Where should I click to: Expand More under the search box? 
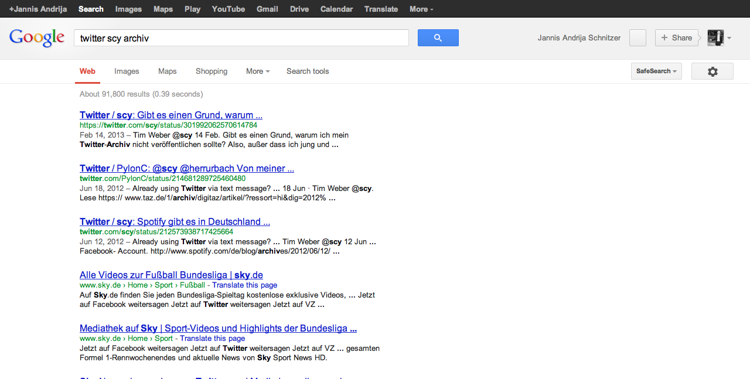(258, 71)
